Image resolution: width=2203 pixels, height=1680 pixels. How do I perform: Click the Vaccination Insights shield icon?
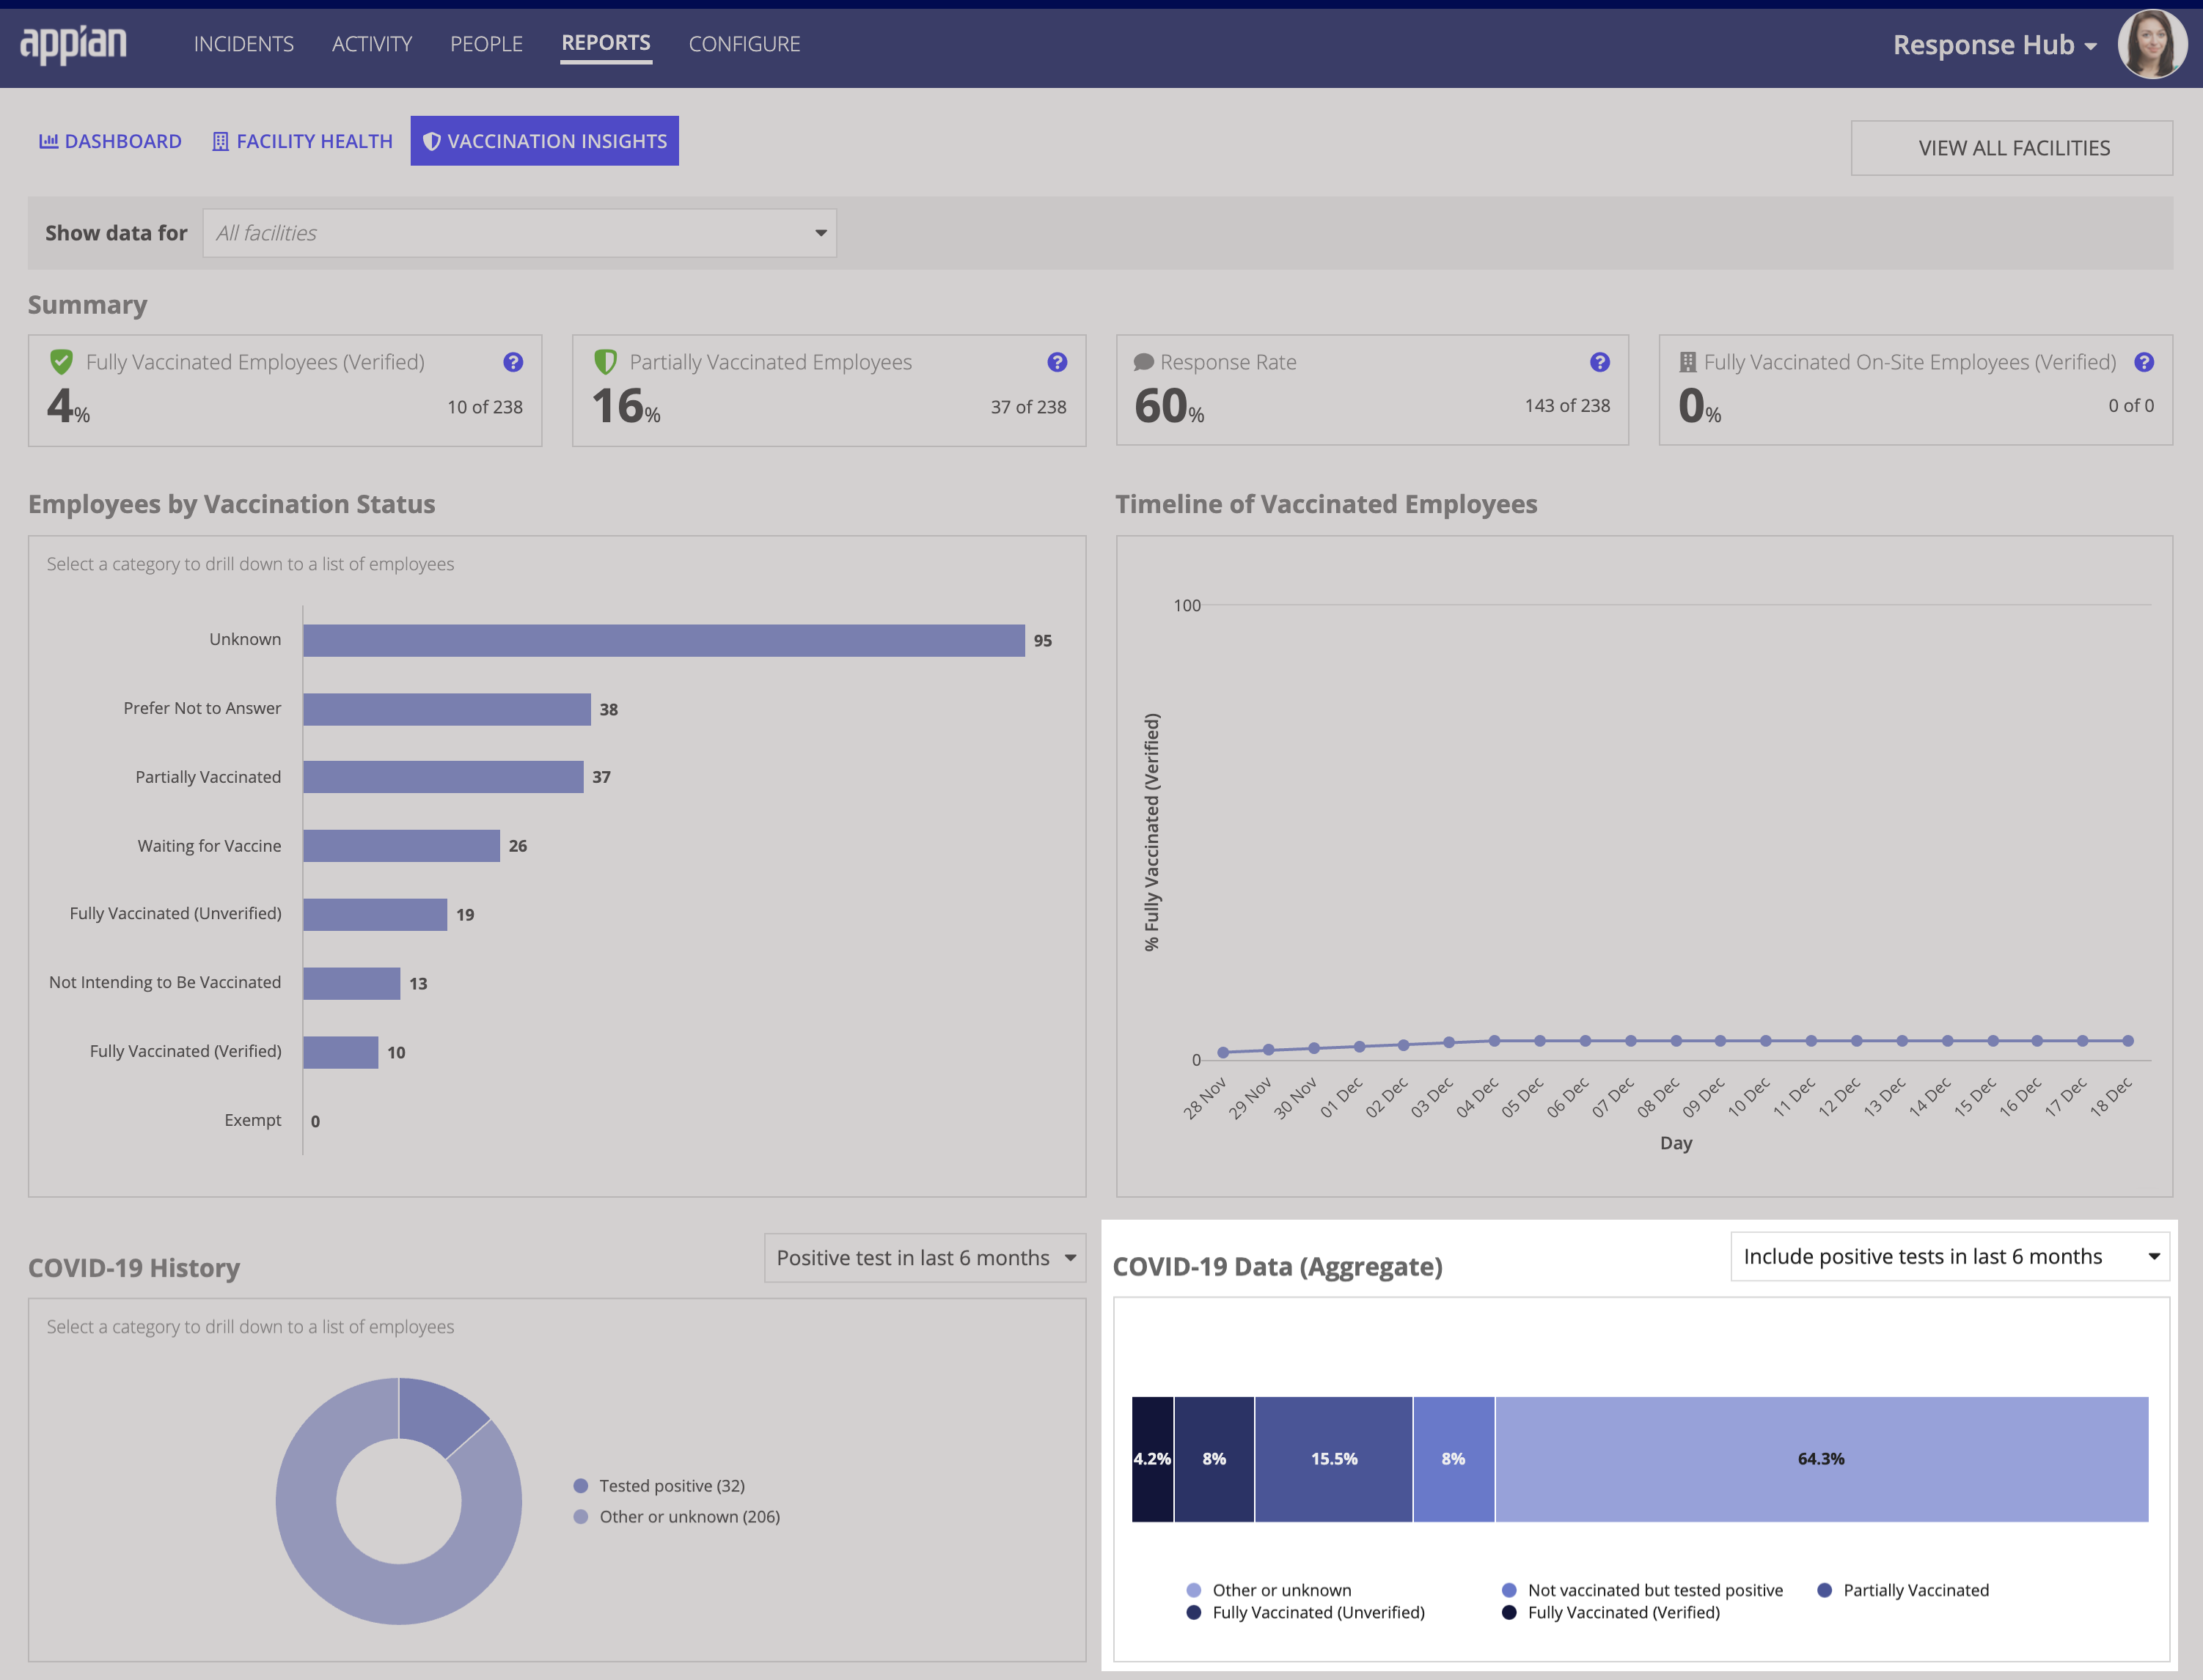[x=431, y=141]
